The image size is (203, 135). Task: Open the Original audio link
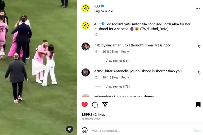[x=103, y=11]
